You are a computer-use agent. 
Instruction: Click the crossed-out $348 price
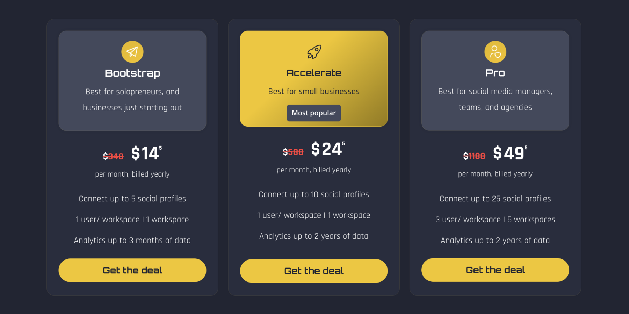[113, 156]
